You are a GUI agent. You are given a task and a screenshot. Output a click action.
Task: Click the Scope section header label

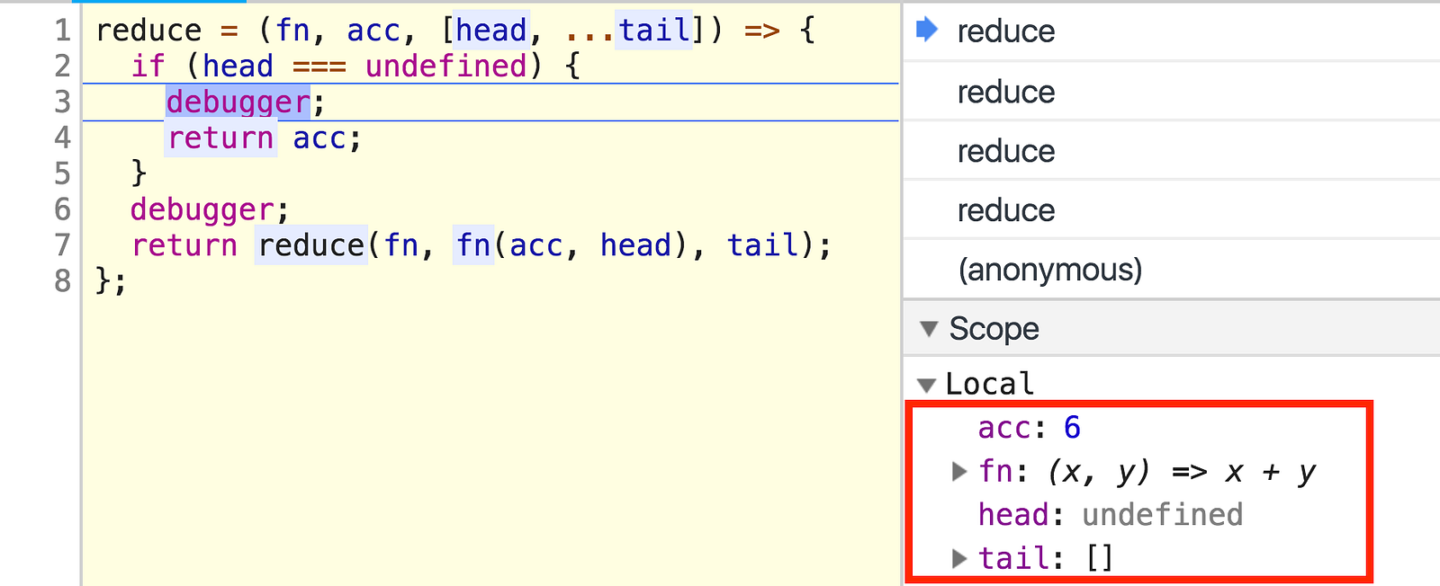pos(994,329)
